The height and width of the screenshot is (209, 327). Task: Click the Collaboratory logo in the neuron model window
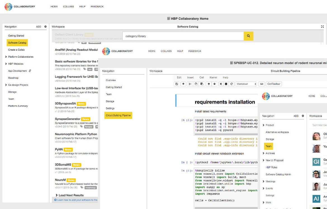tap(106, 51)
